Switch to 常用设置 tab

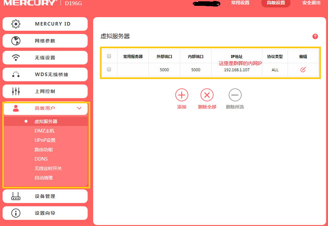[240, 4]
